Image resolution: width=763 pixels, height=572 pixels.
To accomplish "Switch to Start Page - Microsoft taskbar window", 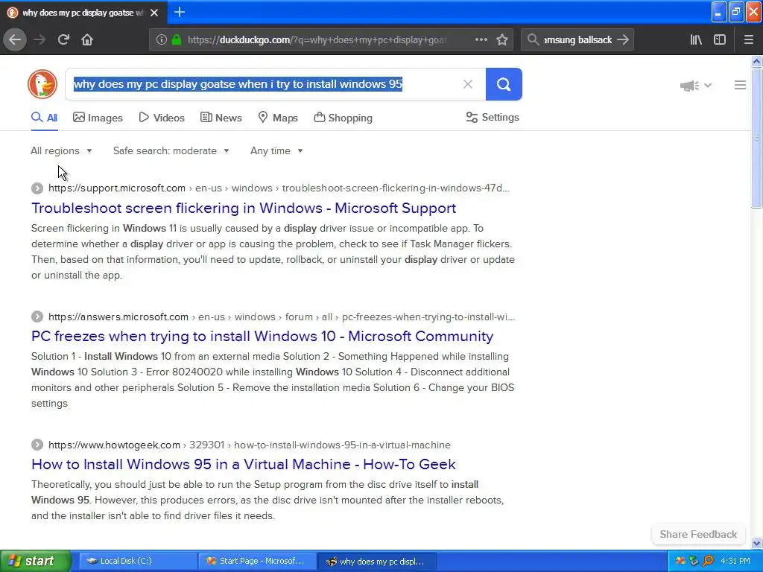I will pos(257,561).
